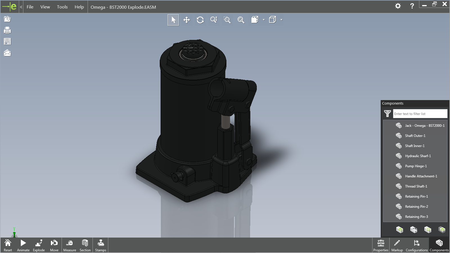The width and height of the screenshot is (450, 253).
Task: Activate the Pan tool in the top toolbar
Action: pos(186,20)
